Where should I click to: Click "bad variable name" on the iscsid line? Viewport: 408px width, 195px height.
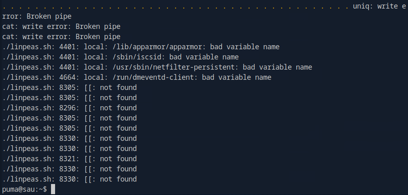204,57
